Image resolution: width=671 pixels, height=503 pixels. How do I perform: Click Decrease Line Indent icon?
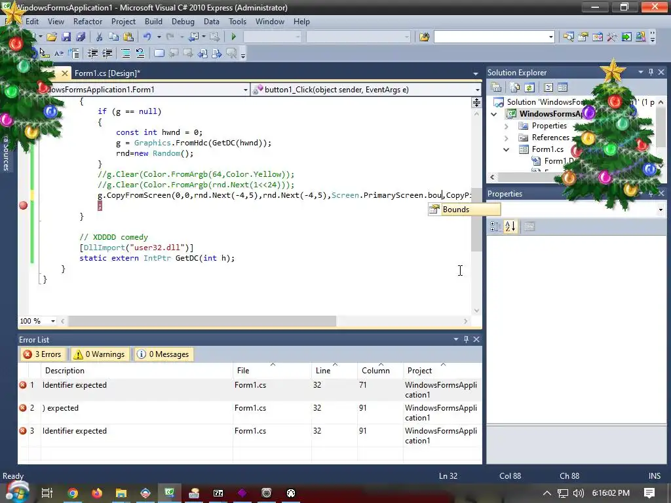92,53
